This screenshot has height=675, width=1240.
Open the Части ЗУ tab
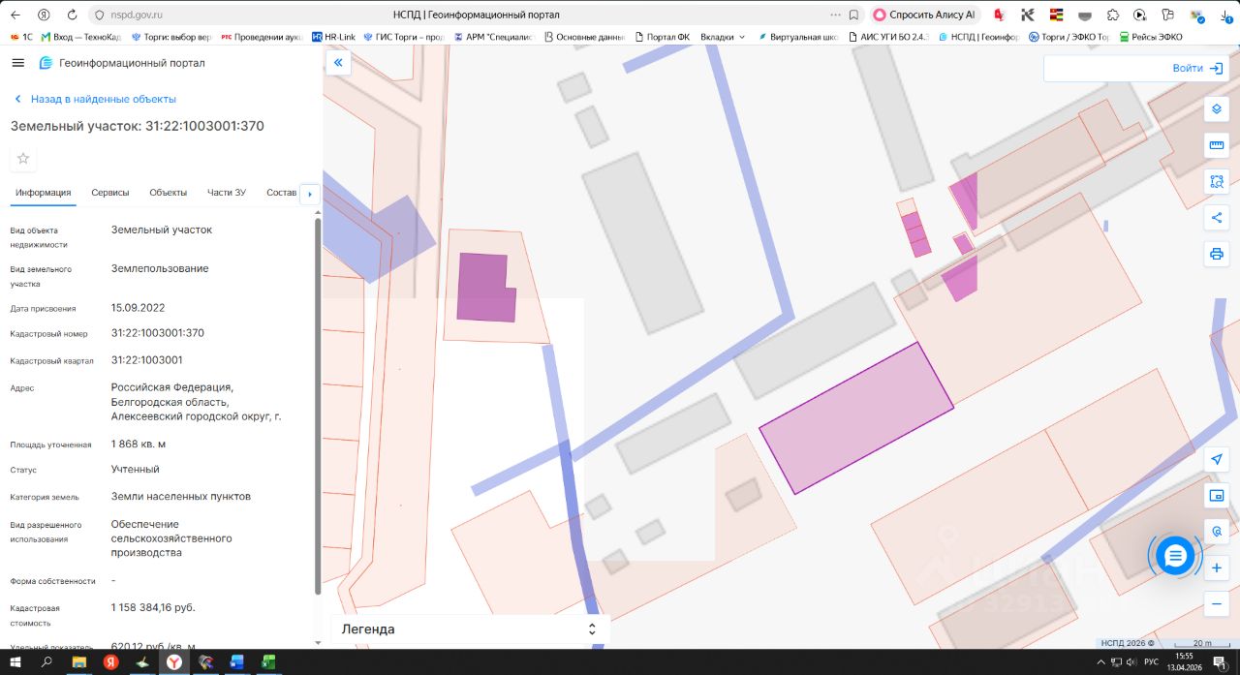click(227, 193)
